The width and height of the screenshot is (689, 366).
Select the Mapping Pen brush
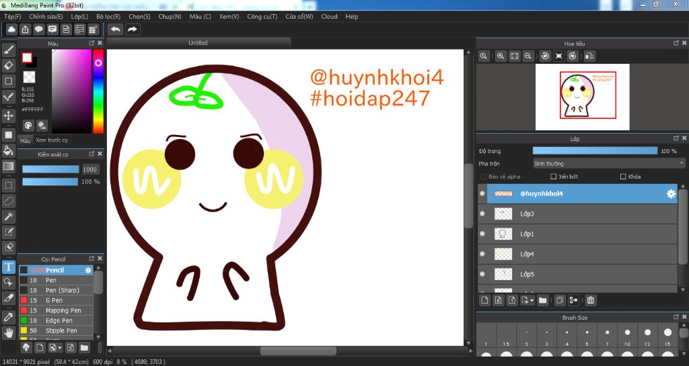coord(56,310)
